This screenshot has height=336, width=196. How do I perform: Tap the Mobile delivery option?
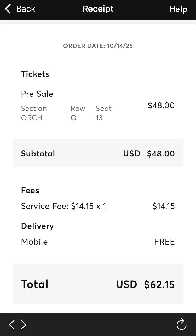34,242
